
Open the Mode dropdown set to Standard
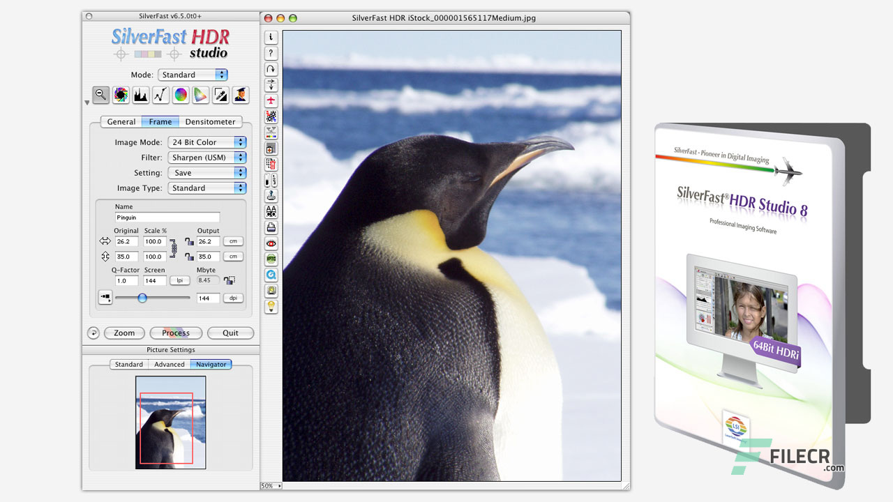click(193, 75)
